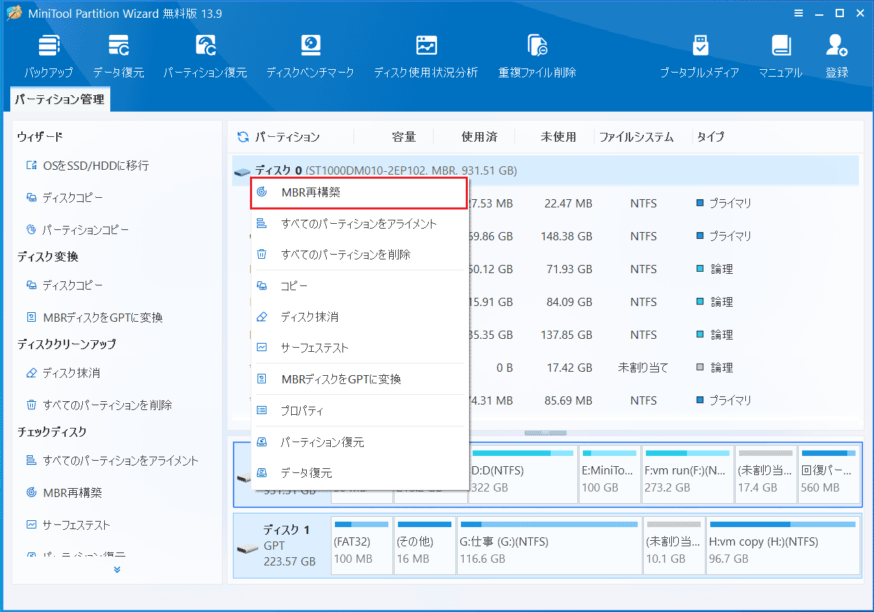The image size is (874, 612).
Task: Choose すべてのパーティションを削除 in context menu
Action: [360, 255]
